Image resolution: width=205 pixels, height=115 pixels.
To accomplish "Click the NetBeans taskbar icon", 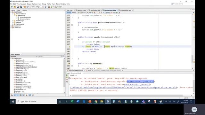I will tap(108, 102).
